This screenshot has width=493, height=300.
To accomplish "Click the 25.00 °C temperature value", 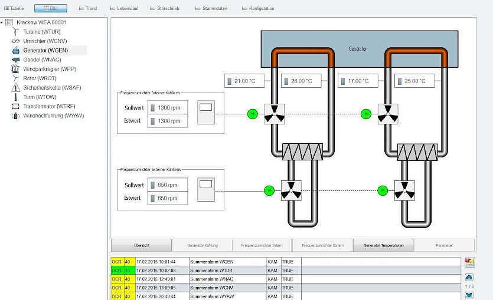I will (x=414, y=81).
